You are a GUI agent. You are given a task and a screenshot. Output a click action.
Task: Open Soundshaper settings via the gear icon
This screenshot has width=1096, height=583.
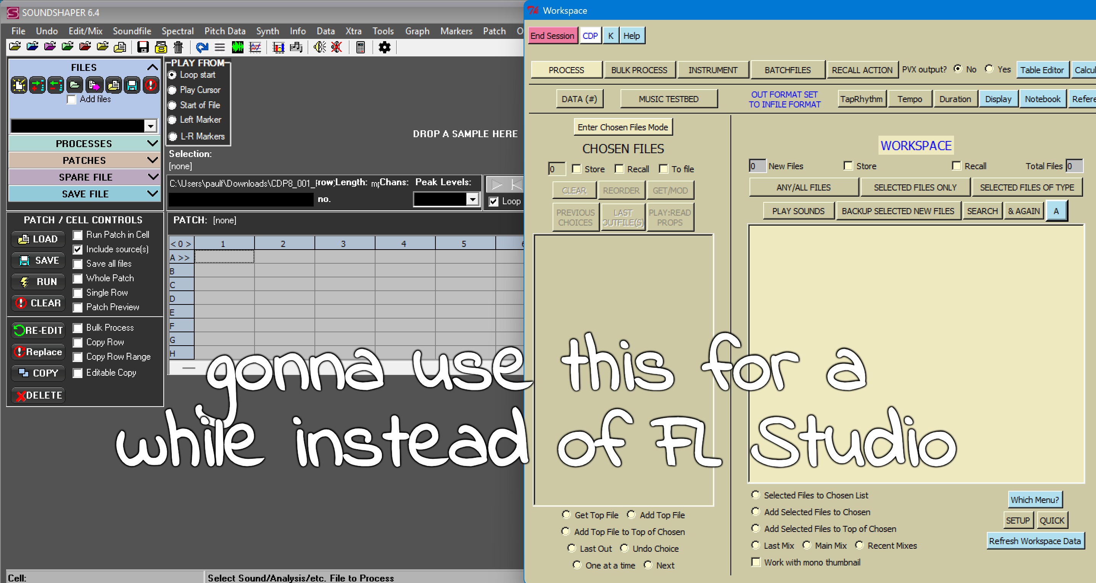pos(384,47)
